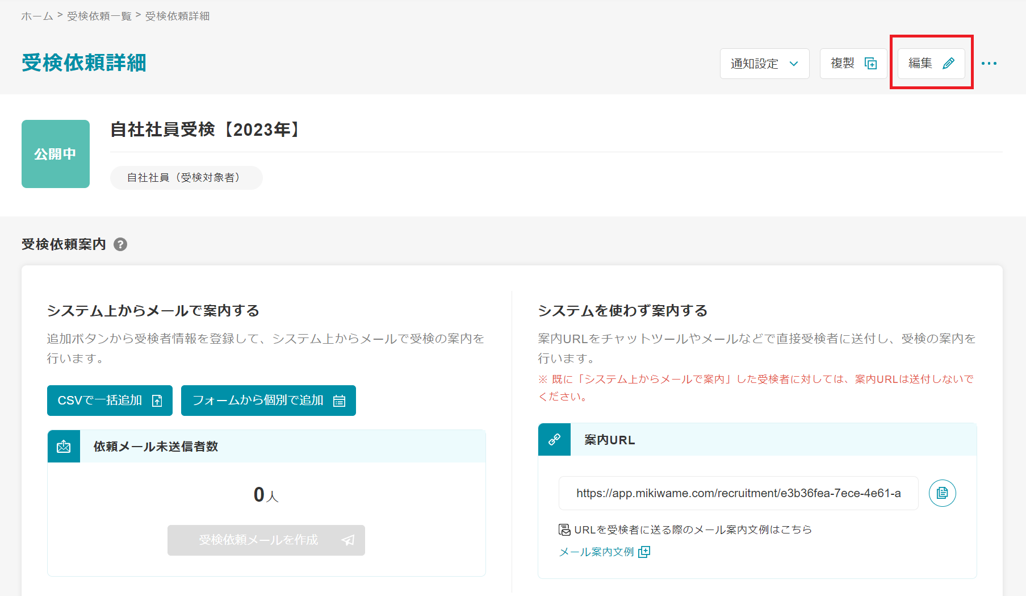This screenshot has width=1026, height=596.
Task: Select the 案内URL text field
Action: pos(738,493)
